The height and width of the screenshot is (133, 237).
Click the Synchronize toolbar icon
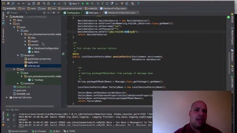click(13, 3)
